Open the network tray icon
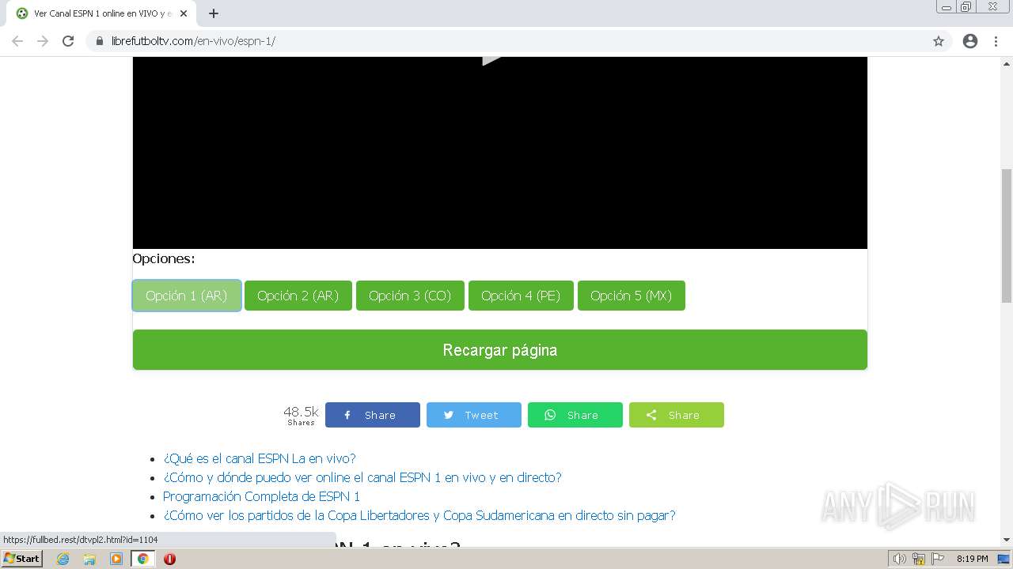 pos(919,559)
